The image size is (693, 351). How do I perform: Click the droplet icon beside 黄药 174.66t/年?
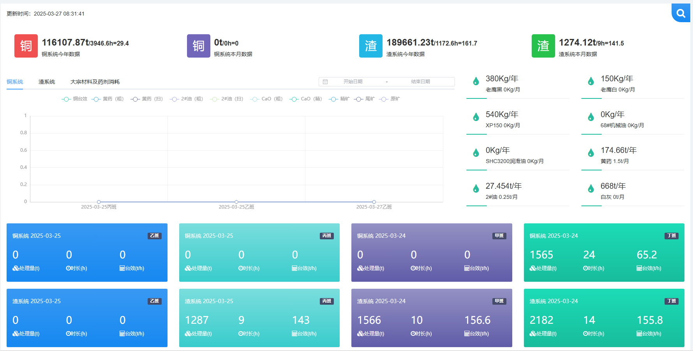pyautogui.click(x=591, y=153)
